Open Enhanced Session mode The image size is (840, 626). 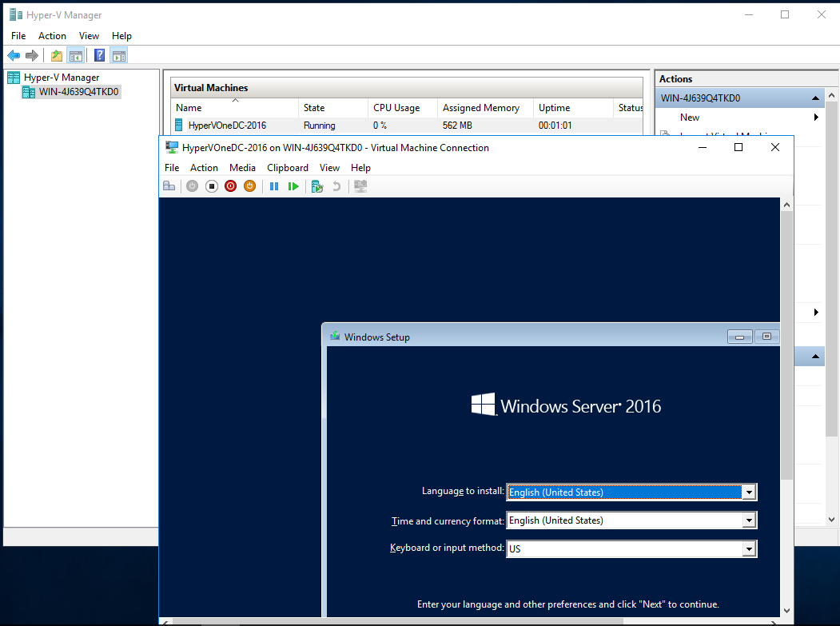point(360,185)
